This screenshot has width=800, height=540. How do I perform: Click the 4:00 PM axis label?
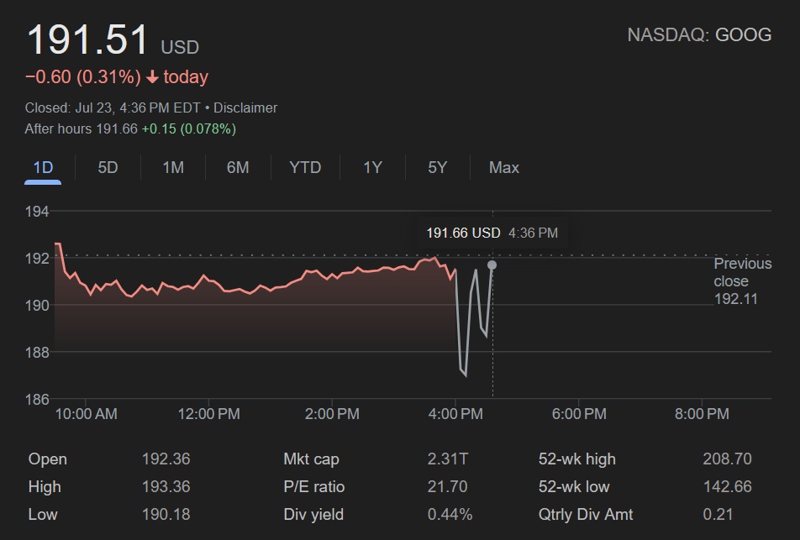point(455,414)
